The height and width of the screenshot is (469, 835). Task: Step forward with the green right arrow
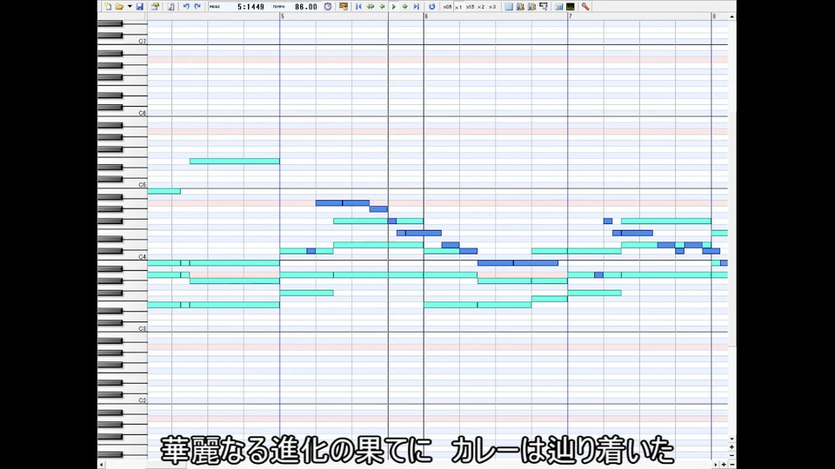coord(405,6)
